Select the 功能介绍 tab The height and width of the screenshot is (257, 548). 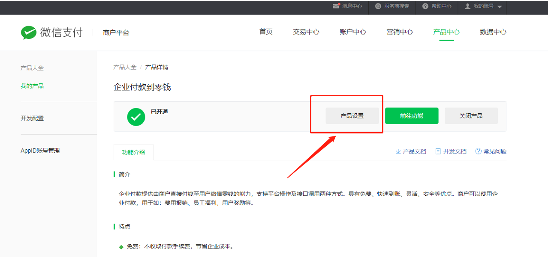click(133, 152)
